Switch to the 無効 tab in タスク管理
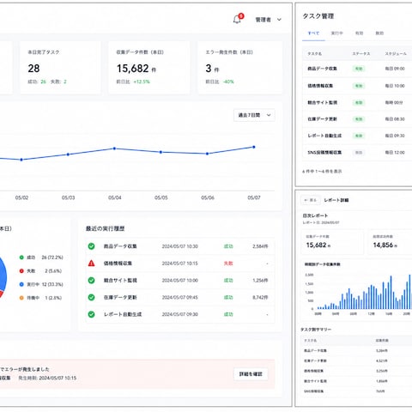This screenshot has width=412, height=412. (379, 33)
